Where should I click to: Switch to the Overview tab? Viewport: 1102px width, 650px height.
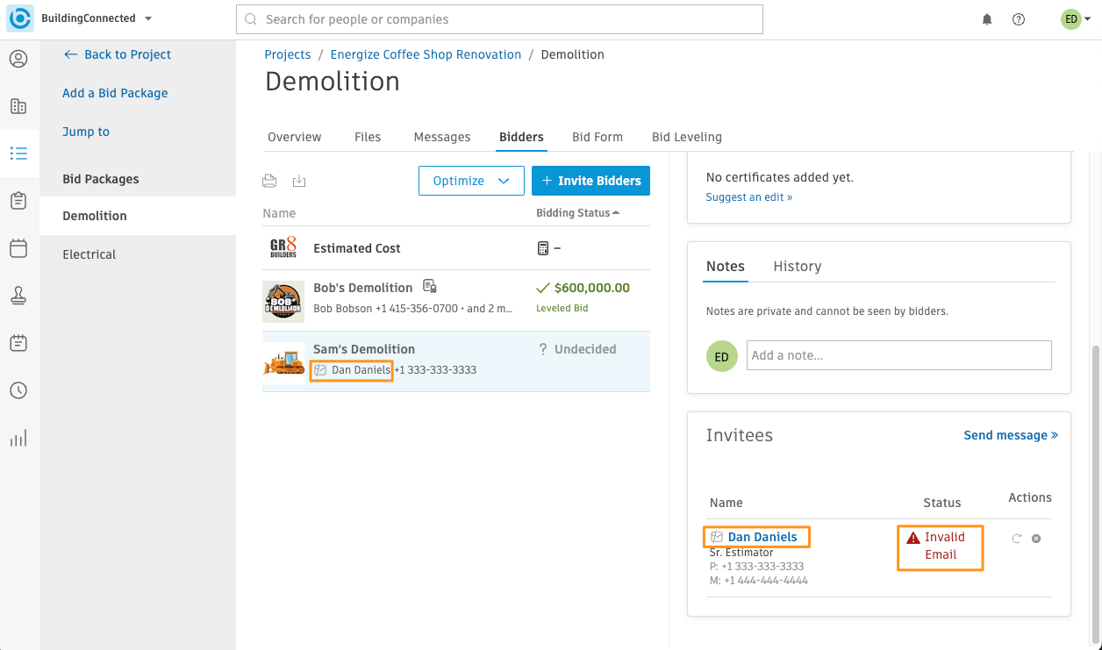[x=295, y=137]
